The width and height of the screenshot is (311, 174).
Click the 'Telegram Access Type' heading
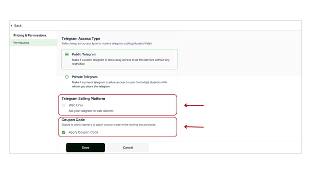[x=81, y=39]
